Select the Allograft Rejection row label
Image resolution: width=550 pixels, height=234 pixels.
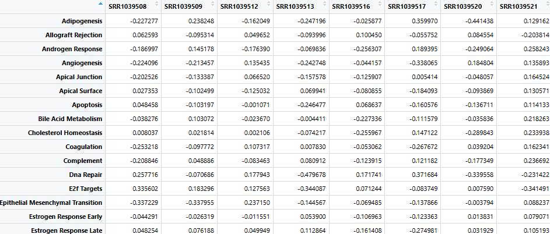click(x=73, y=35)
